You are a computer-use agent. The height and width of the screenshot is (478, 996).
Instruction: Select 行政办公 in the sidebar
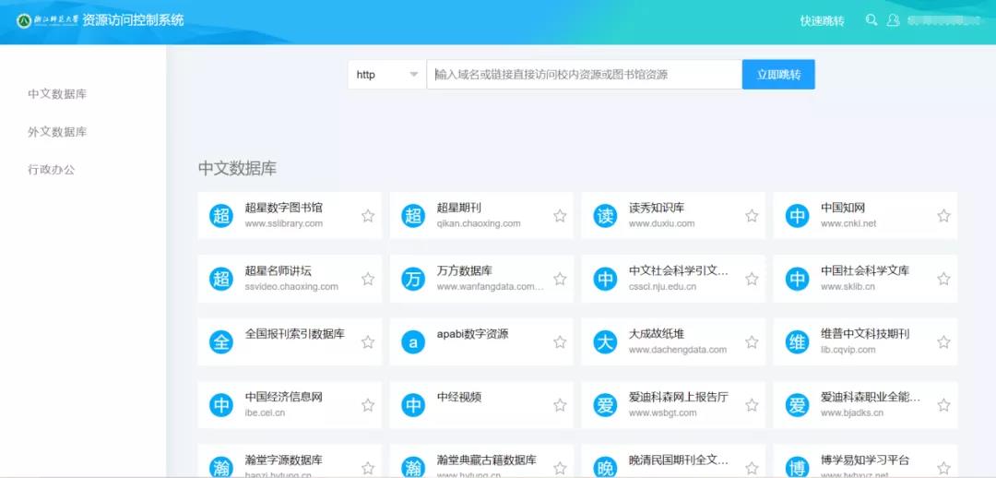[52, 170]
